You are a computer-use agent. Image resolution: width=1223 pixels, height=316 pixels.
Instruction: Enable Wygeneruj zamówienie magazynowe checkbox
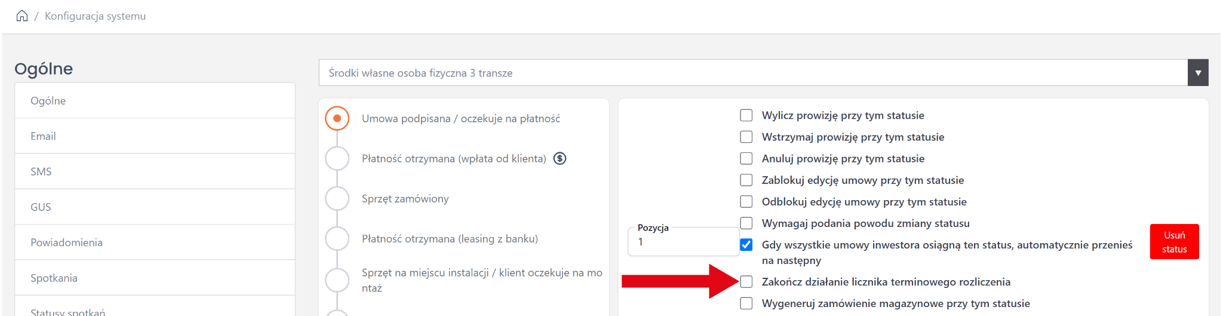746,303
